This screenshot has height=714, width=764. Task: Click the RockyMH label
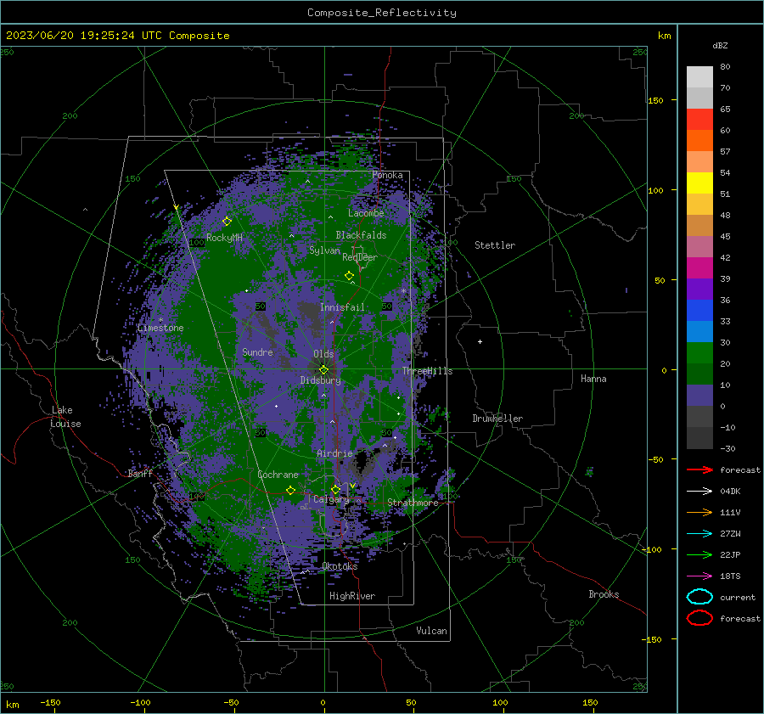click(224, 238)
